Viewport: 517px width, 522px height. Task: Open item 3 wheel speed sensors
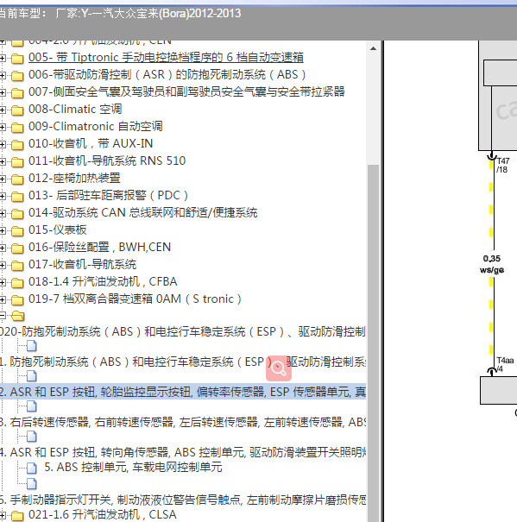point(183,422)
